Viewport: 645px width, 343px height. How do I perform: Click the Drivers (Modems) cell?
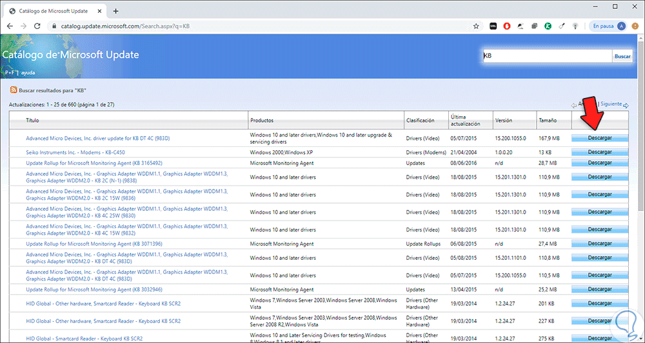(x=426, y=152)
